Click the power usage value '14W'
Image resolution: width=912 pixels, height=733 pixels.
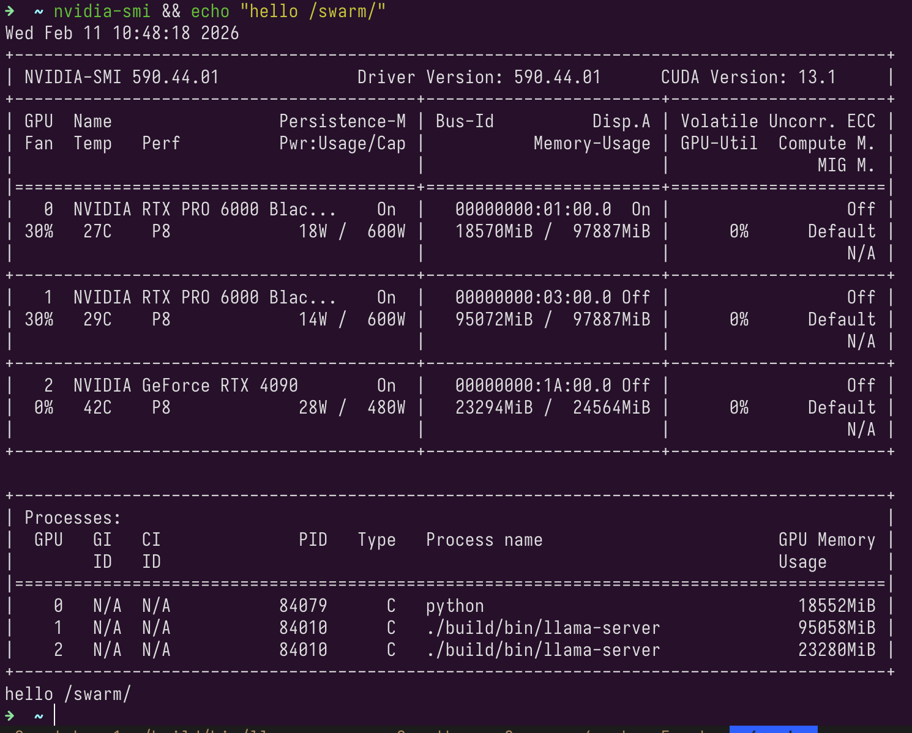tap(313, 319)
